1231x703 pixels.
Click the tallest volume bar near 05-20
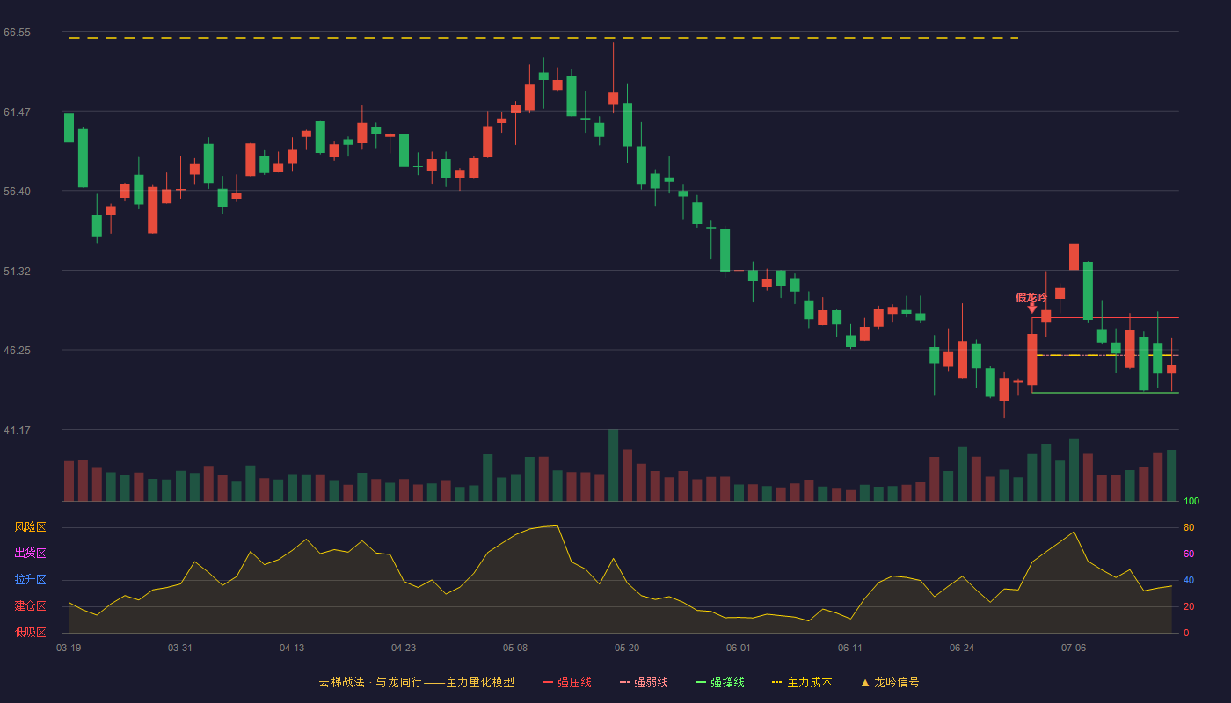tap(613, 465)
